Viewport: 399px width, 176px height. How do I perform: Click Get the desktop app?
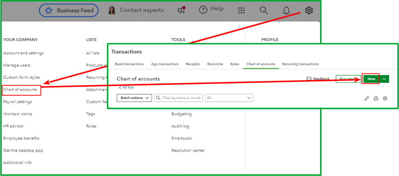pos(23,150)
